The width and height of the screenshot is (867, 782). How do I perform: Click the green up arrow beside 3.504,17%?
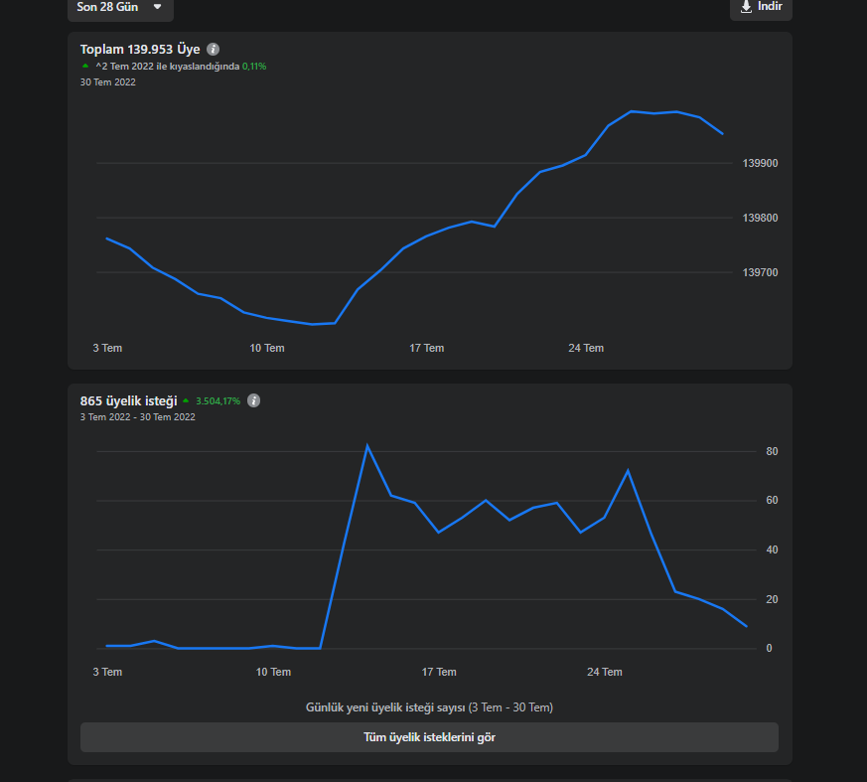click(x=186, y=401)
